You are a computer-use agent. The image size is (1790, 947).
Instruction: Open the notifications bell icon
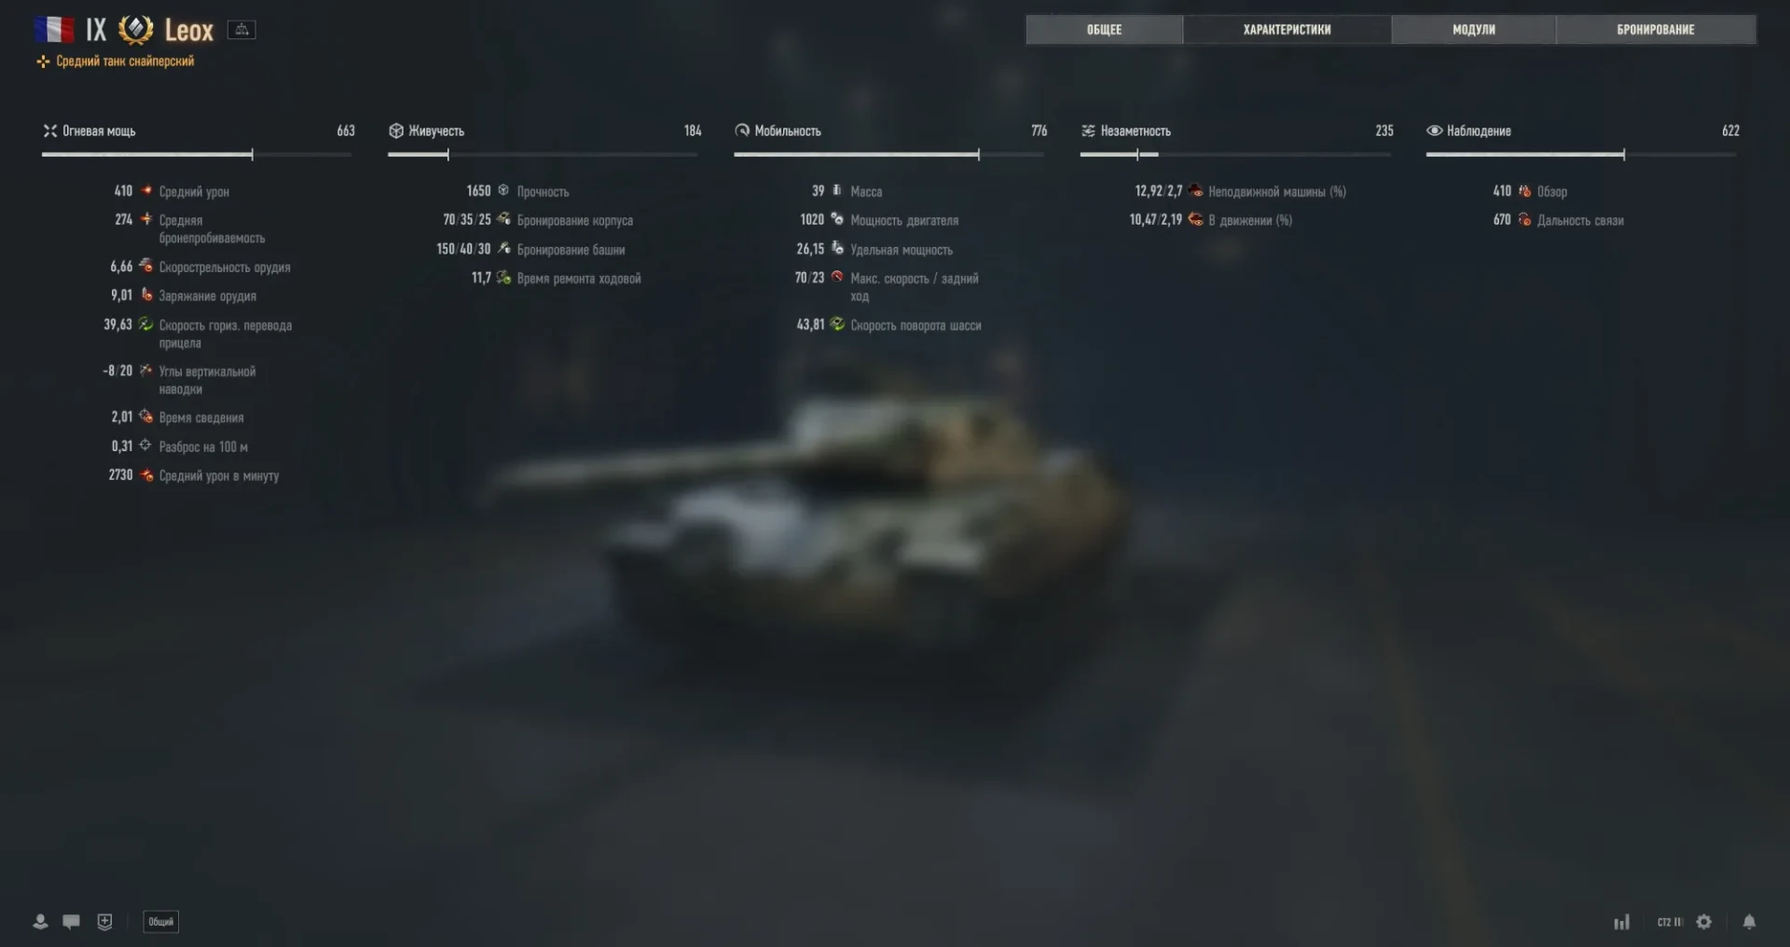[1749, 922]
